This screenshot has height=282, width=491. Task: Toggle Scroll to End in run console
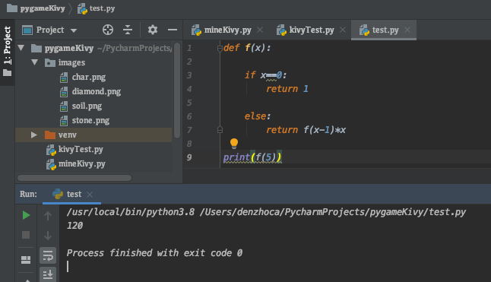(x=48, y=274)
